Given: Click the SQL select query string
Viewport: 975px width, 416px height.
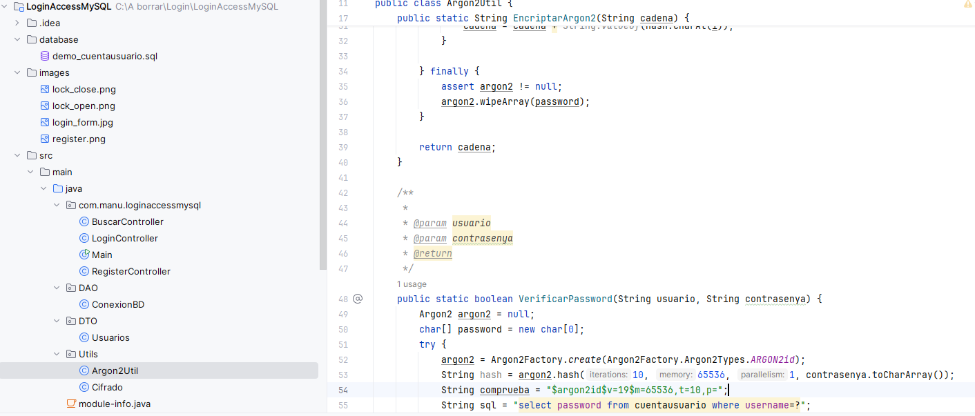Looking at the screenshot, I should (658, 405).
